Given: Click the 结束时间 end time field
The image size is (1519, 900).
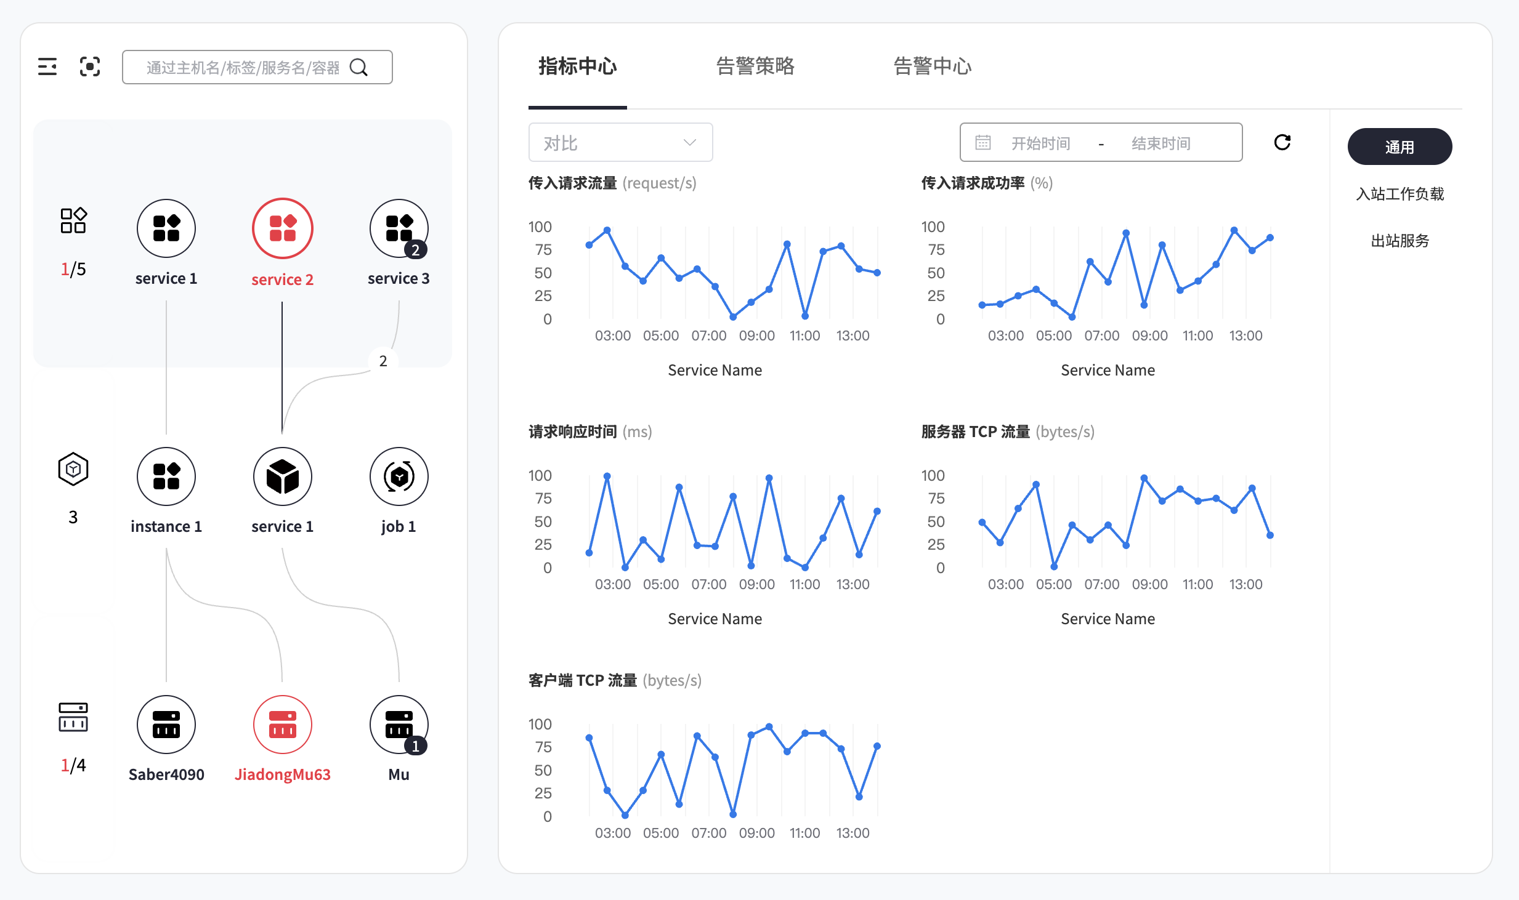Looking at the screenshot, I should [1161, 143].
